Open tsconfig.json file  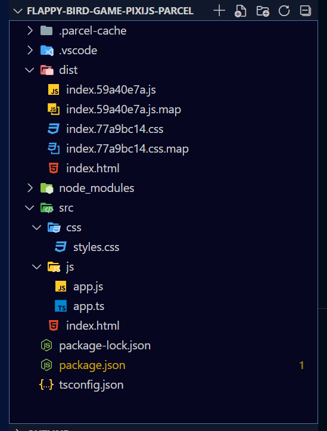click(91, 385)
